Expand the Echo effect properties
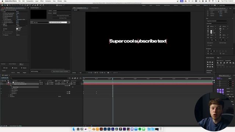This screenshot has width=235, height=132. click(x=1, y=12)
